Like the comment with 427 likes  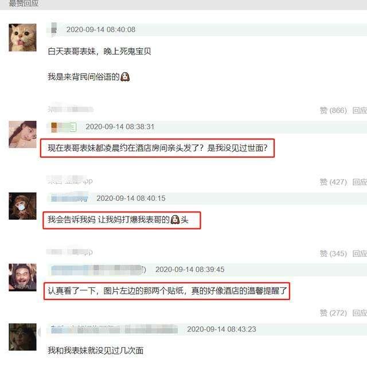(333, 182)
